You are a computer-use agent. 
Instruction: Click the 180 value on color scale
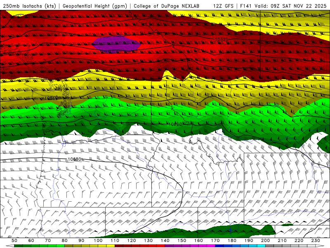click(232, 241)
